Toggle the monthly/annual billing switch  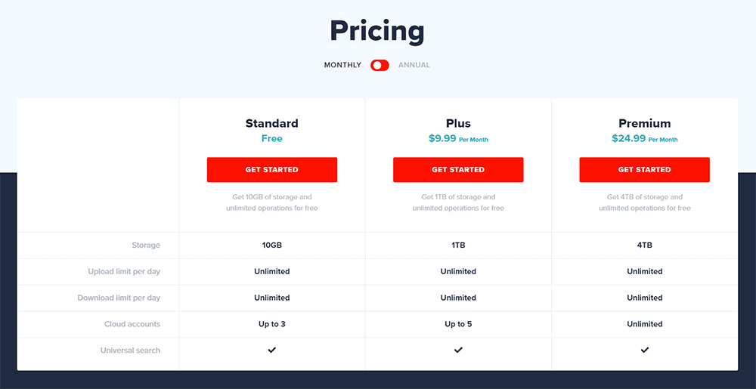(x=380, y=65)
